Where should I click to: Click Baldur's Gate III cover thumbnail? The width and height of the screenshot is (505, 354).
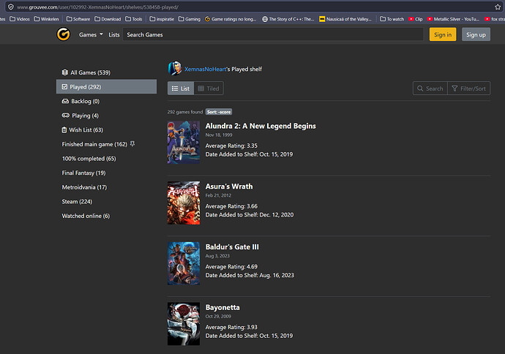tap(184, 263)
